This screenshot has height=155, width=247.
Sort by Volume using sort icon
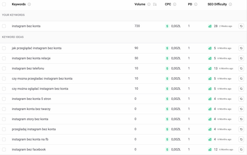pos(155,4)
